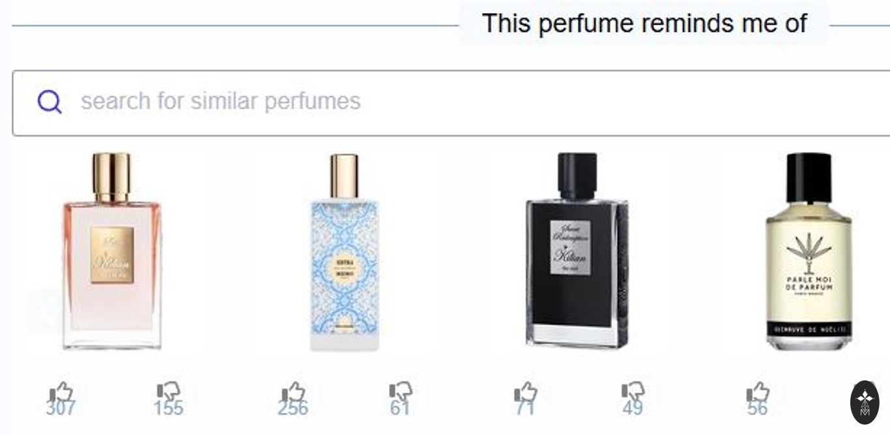Screen dimensions: 890x435
Task: Dislike the pink Kilian perfume match
Action: coord(169,392)
